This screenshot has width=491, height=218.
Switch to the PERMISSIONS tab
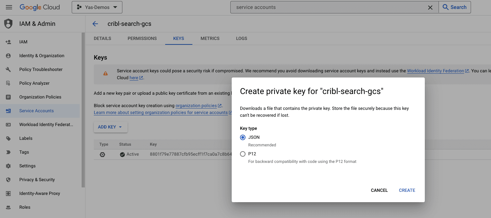pyautogui.click(x=142, y=39)
